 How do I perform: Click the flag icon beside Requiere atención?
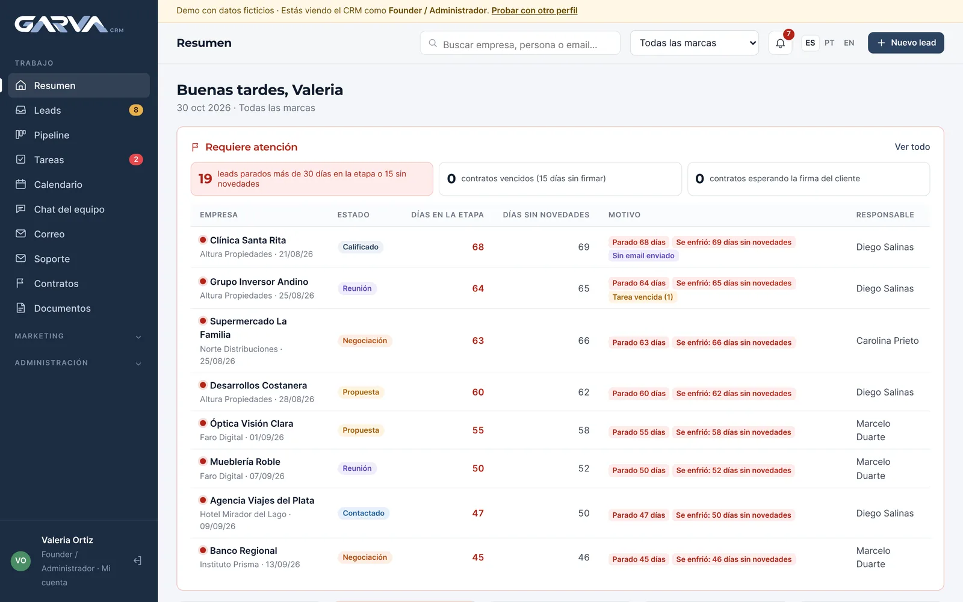point(195,147)
